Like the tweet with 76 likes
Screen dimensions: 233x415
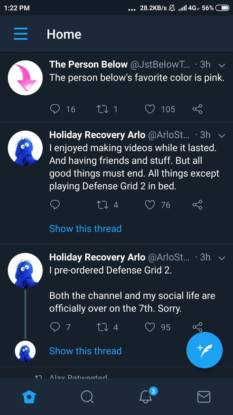[150, 205]
